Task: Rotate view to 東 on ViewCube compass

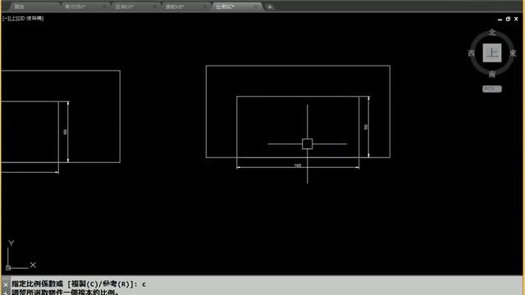Action: pos(513,53)
